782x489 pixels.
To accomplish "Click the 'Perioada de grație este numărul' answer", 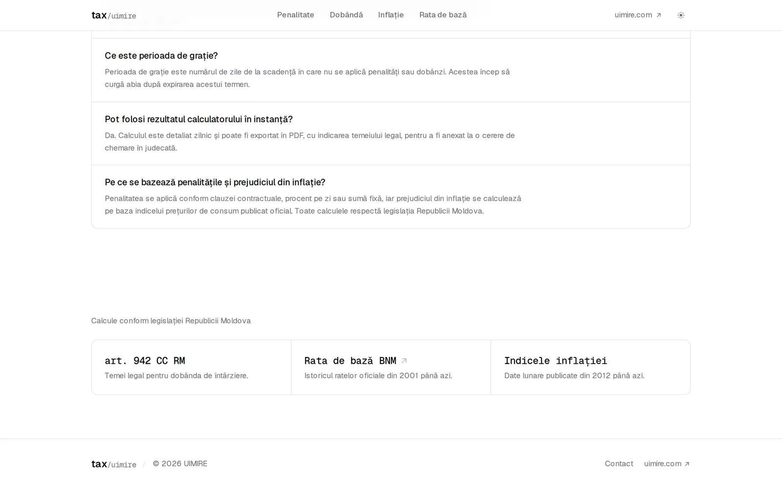I will click(x=307, y=78).
